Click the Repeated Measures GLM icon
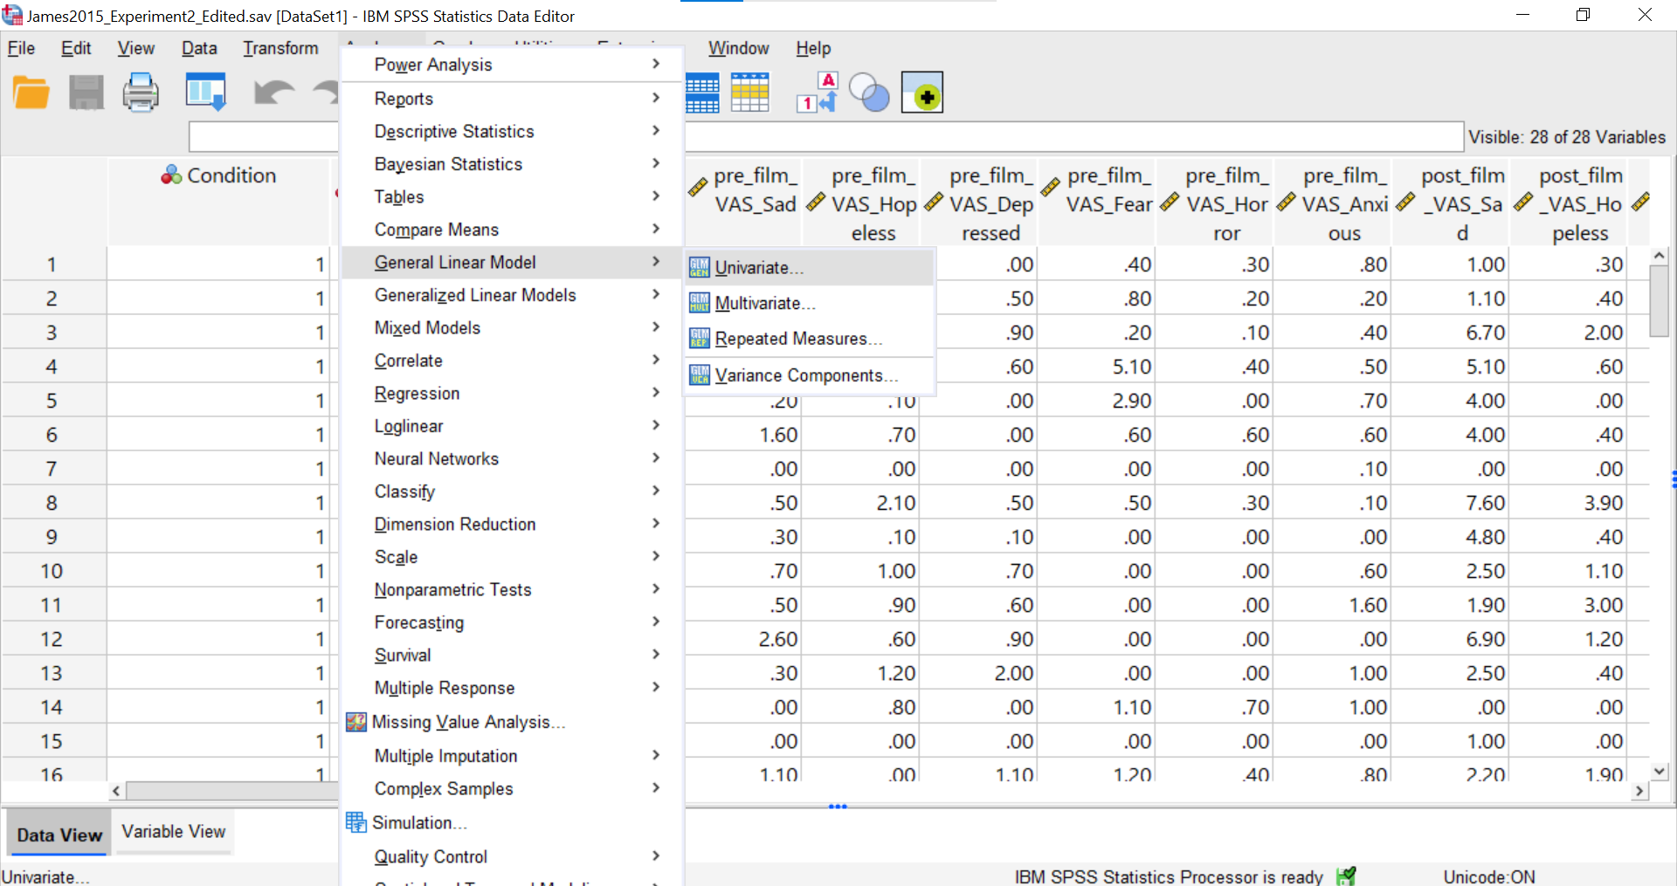 (x=700, y=339)
